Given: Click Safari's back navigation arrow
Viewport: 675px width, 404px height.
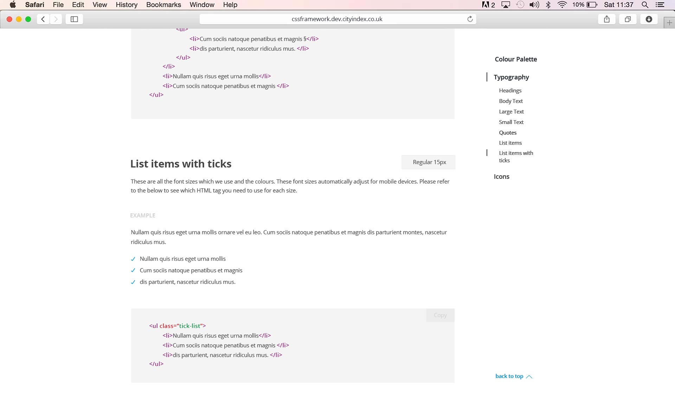Looking at the screenshot, I should [43, 19].
